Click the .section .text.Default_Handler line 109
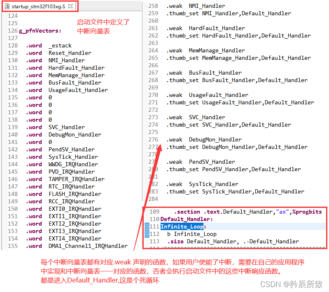 coord(248,212)
